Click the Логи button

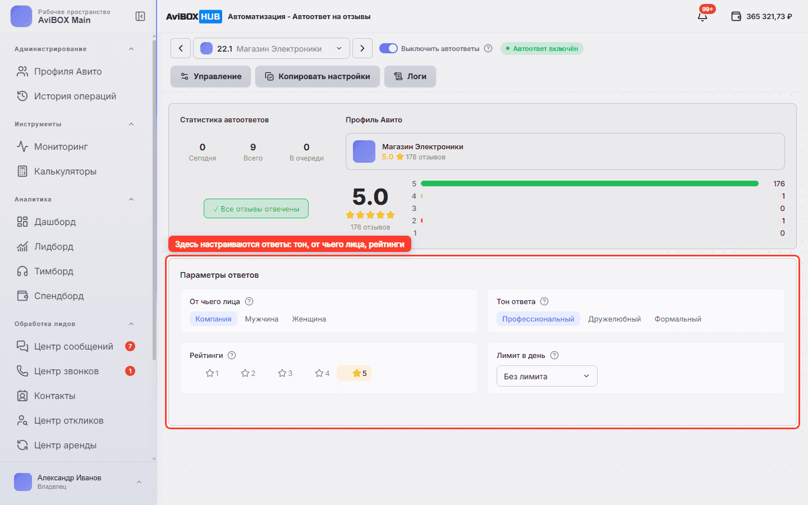(410, 76)
